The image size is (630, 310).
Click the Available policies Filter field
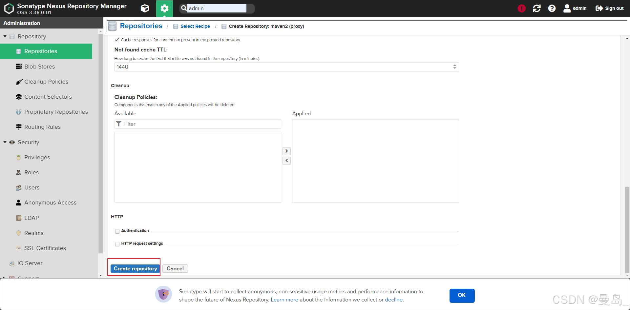point(198,124)
